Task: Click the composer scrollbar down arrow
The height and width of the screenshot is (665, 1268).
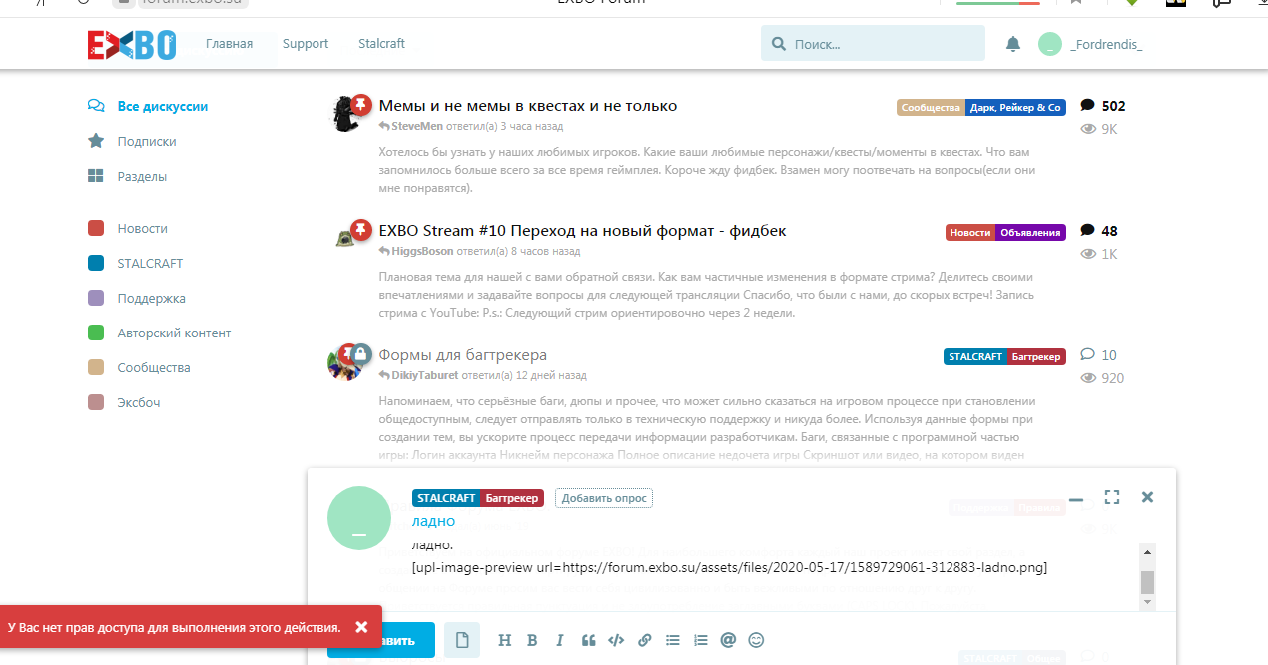Action: click(1148, 602)
